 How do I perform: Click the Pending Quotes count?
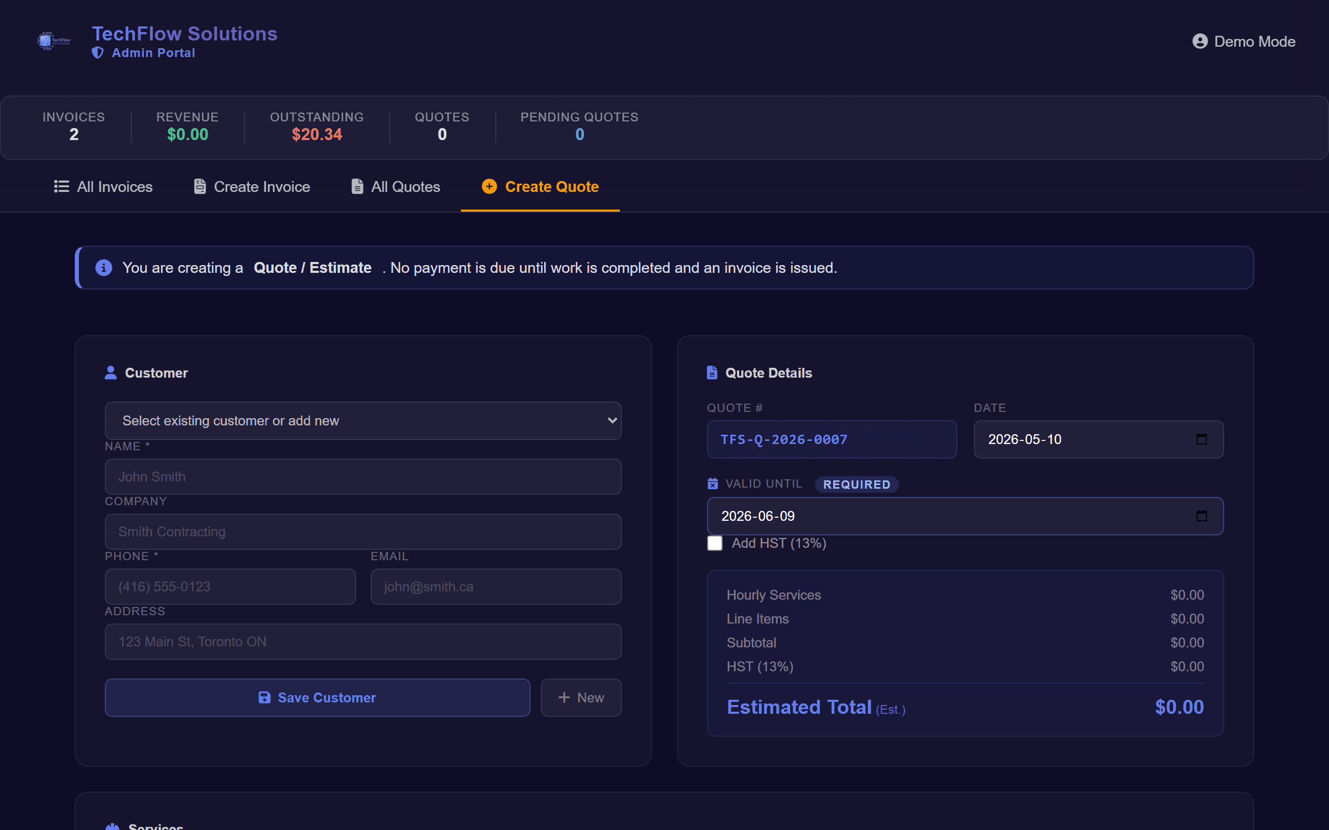(579, 134)
